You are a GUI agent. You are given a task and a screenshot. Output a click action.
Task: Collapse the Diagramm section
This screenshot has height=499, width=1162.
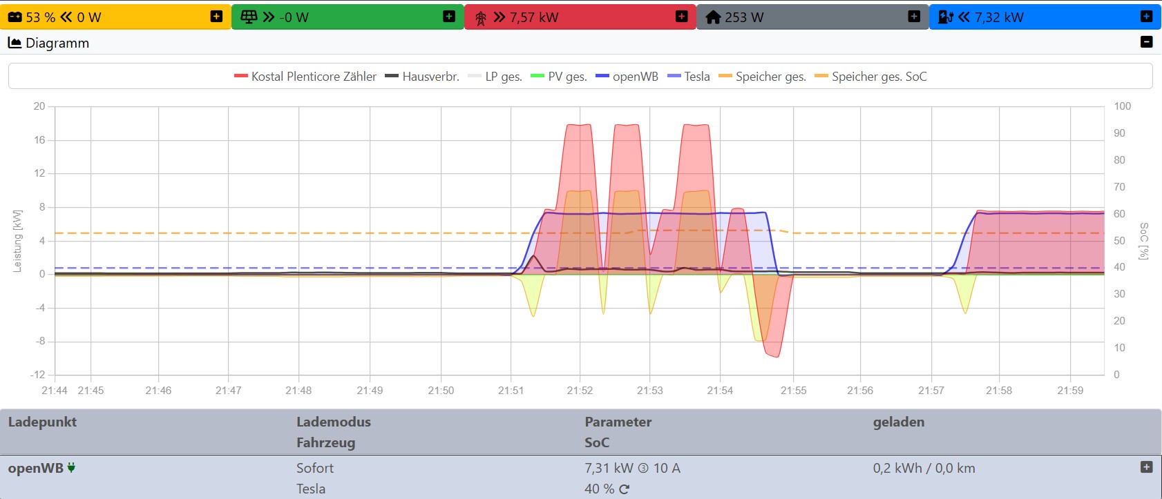tap(1146, 42)
